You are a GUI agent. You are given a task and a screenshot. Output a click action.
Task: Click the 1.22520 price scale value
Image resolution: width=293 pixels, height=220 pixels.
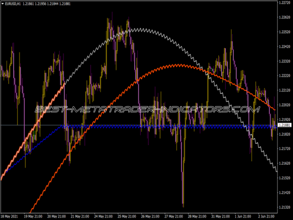pyautogui.click(x=285, y=32)
